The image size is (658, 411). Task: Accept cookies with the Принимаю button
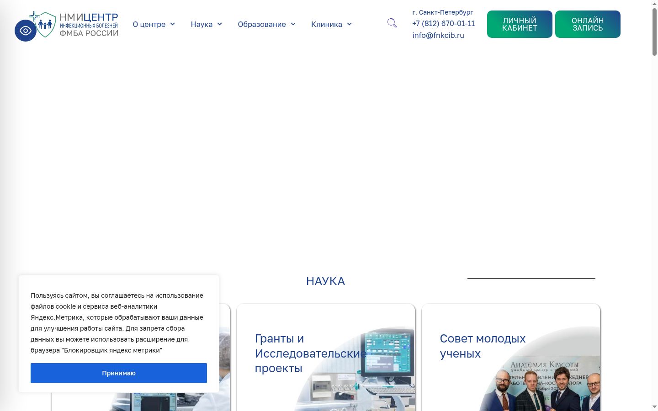pos(119,373)
